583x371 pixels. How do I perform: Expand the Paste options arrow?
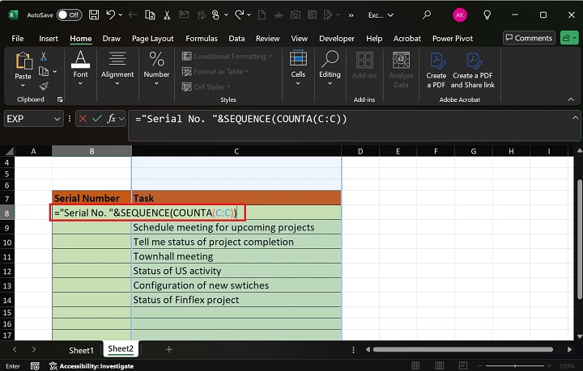pos(23,86)
